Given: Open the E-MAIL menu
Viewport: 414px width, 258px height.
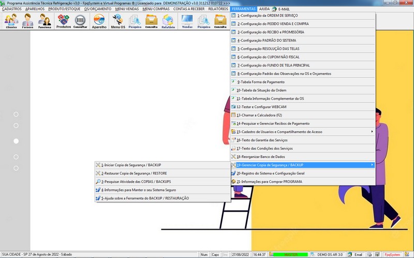Looking at the screenshot, I should (x=284, y=9).
